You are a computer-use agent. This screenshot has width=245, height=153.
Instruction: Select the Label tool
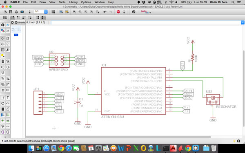click(x=8, y=120)
